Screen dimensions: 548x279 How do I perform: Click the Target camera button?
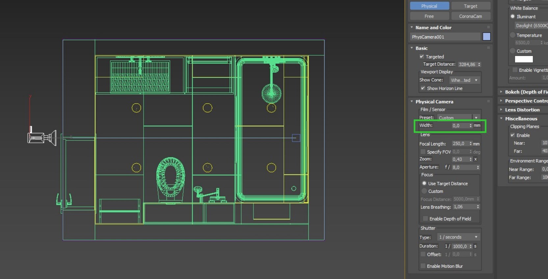coord(471,6)
